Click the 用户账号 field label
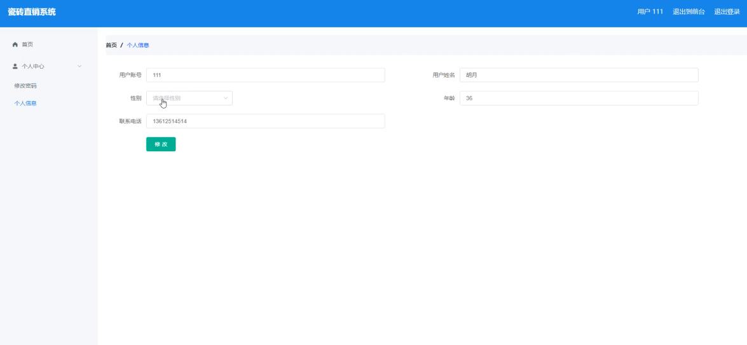This screenshot has height=345, width=747. [x=130, y=75]
